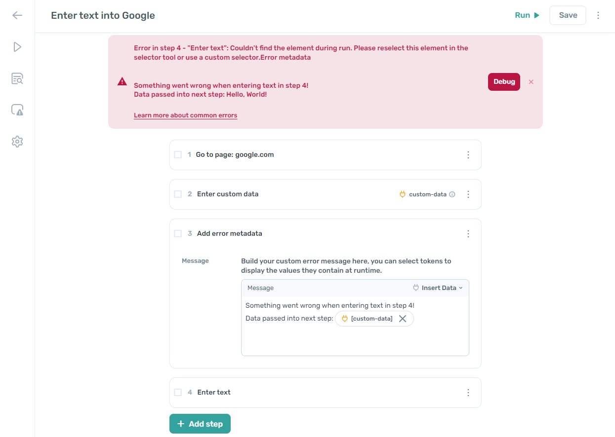
Task: Open settings via the gear icon
Action: pyautogui.click(x=17, y=142)
